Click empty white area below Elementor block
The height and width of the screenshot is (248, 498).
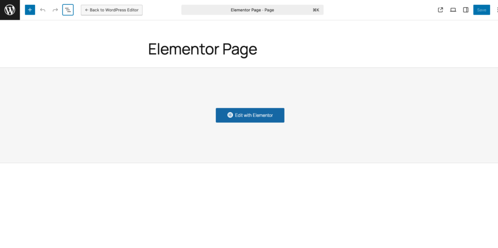pos(249,205)
